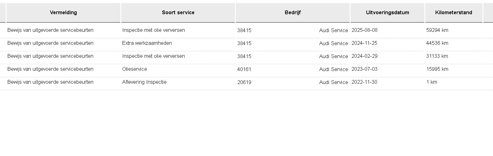Click the Olieservice entry

pyautogui.click(x=135, y=69)
